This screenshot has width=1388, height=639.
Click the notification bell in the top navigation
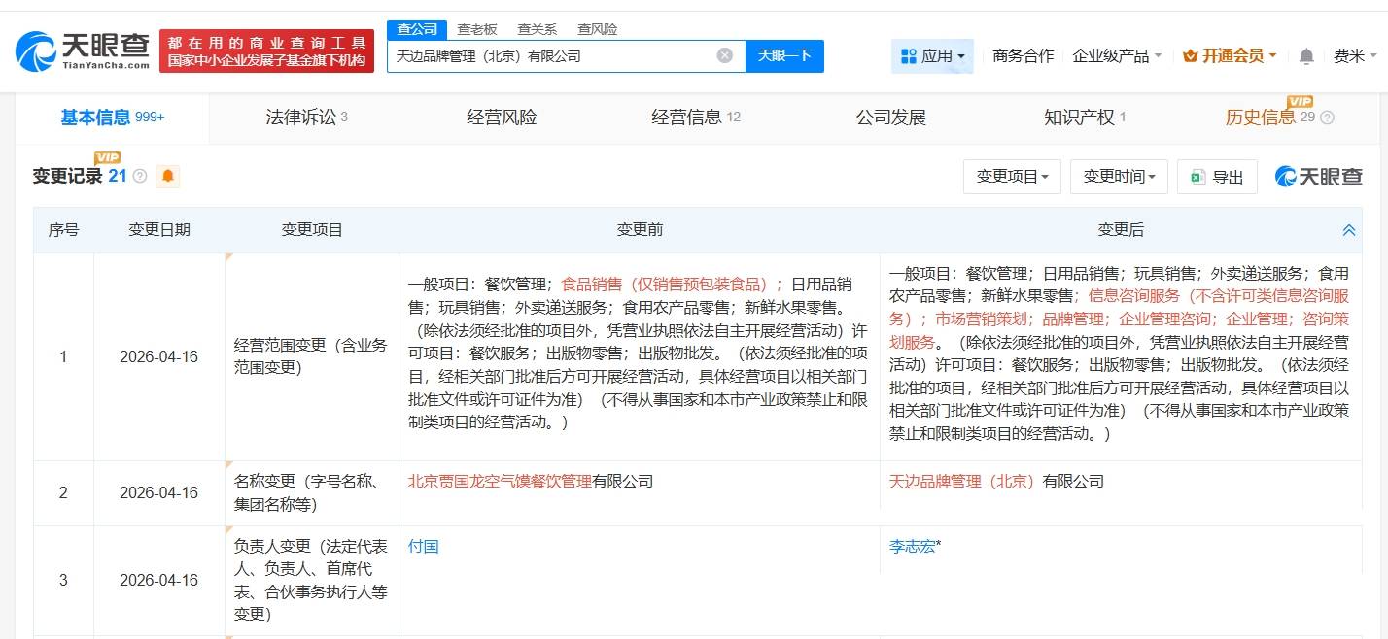click(x=1306, y=56)
